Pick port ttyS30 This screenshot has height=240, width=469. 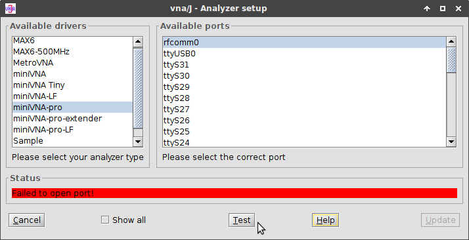305,76
